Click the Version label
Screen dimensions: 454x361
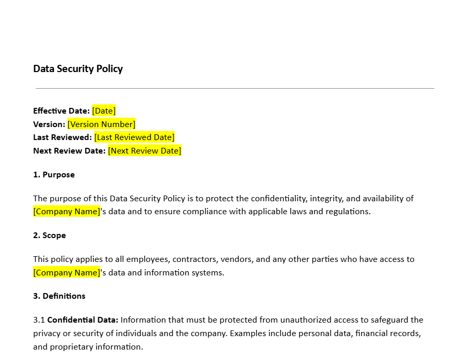coord(49,124)
